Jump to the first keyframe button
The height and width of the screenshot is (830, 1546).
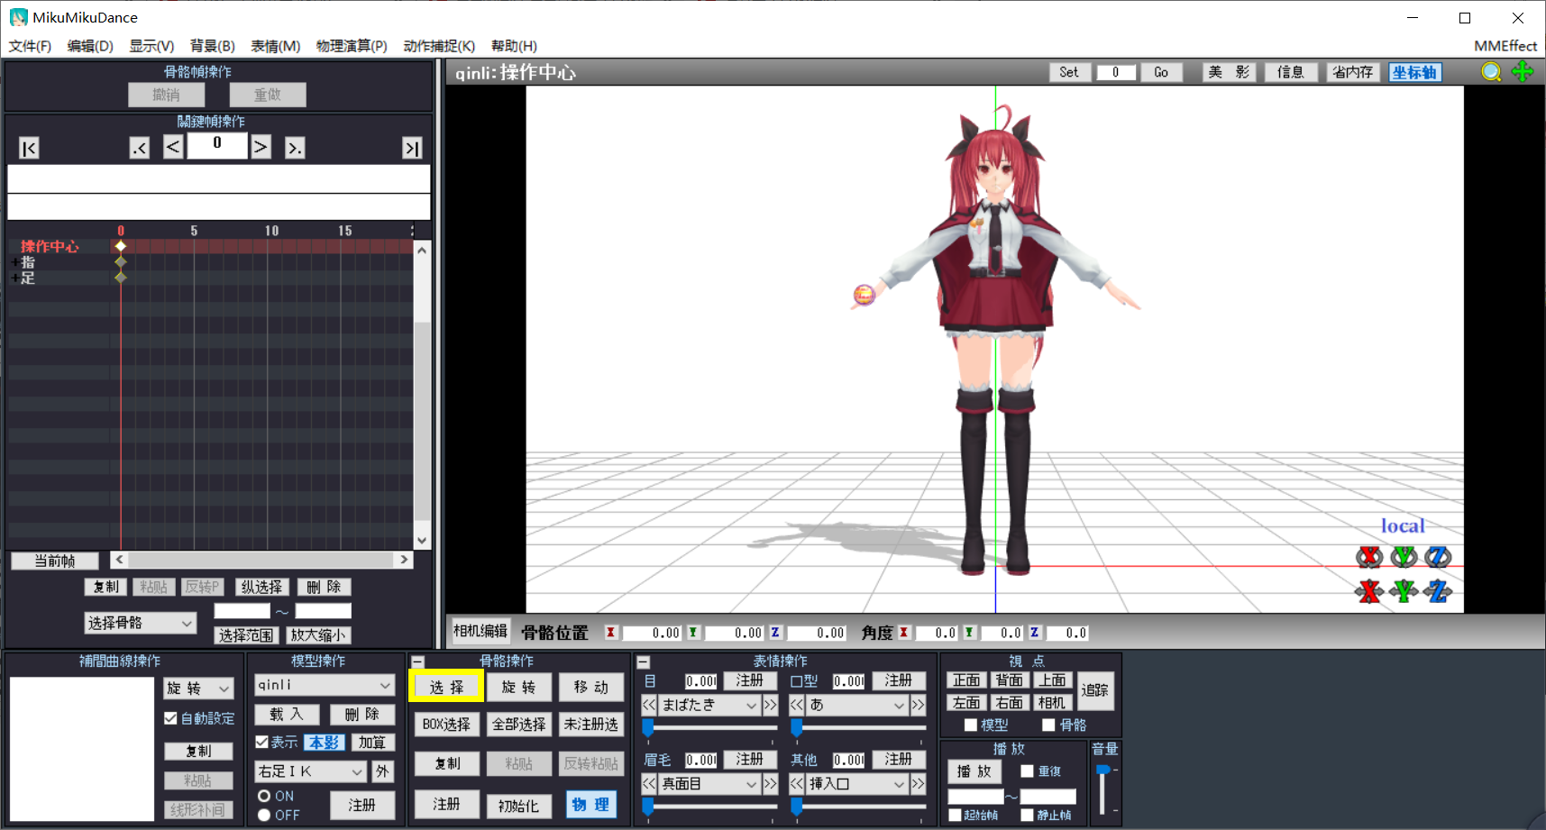click(29, 148)
